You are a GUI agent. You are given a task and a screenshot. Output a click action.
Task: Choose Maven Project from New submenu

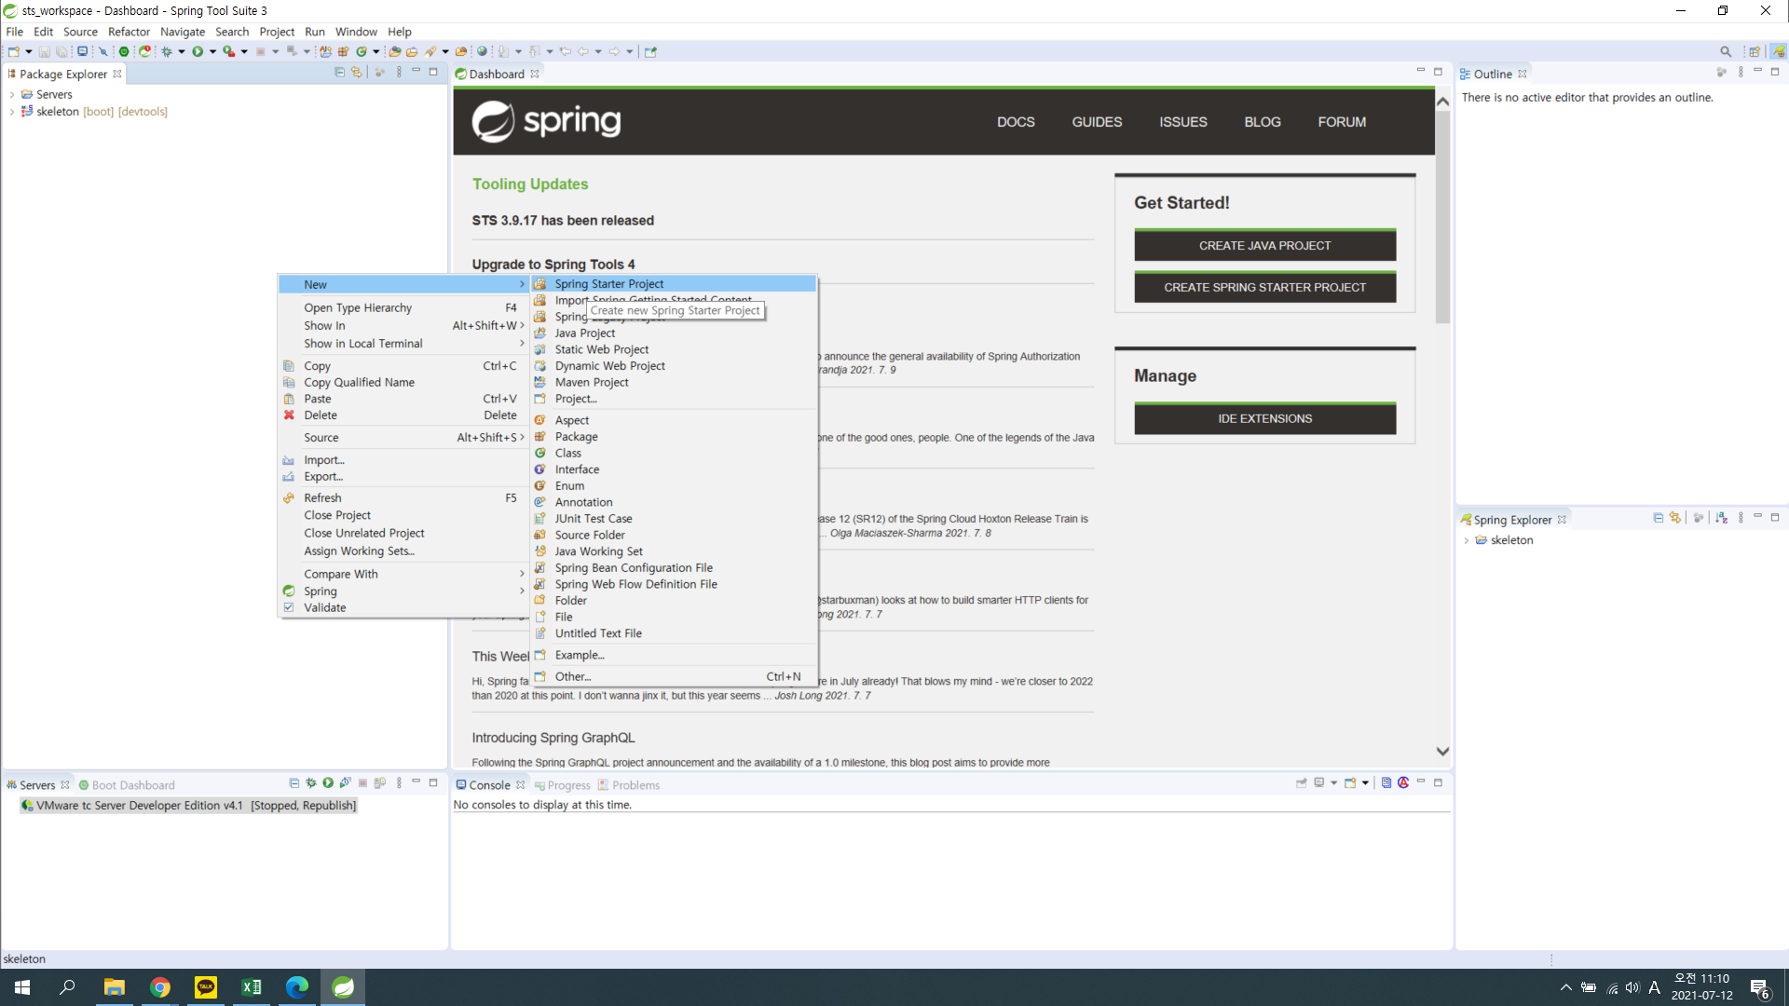coord(592,382)
